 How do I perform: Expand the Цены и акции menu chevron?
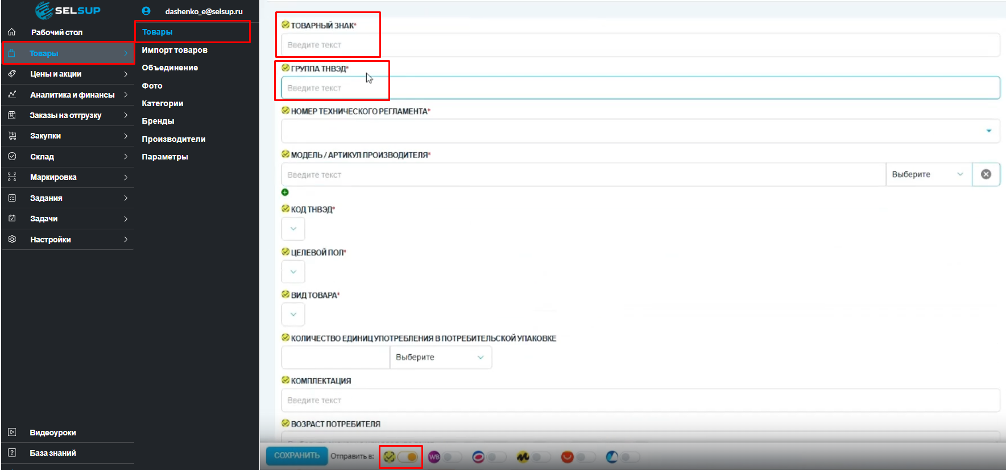tap(126, 74)
